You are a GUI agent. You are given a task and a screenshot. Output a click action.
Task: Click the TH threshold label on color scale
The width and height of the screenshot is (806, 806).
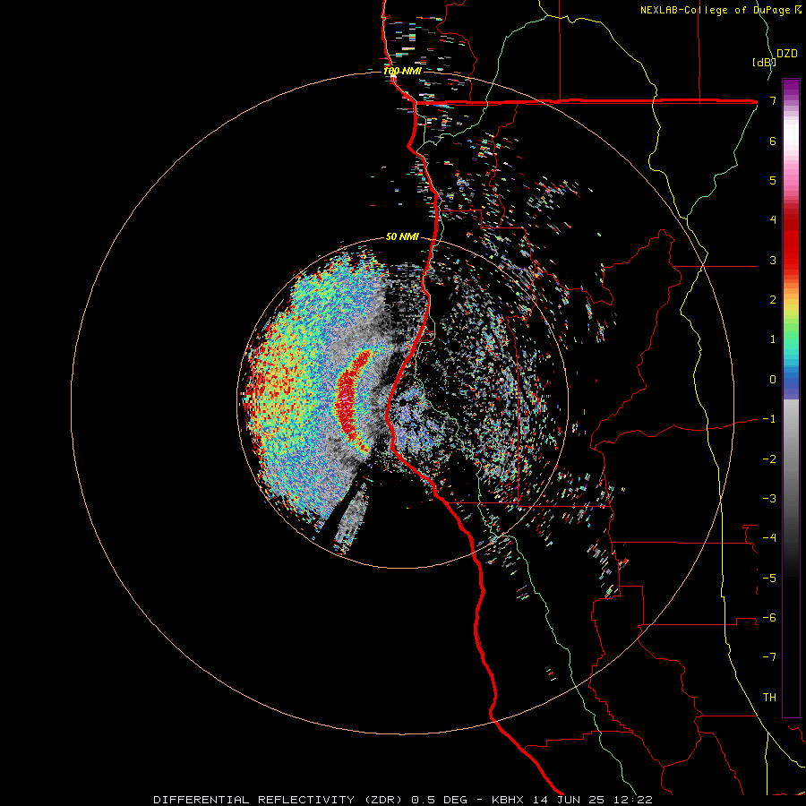[x=769, y=698]
